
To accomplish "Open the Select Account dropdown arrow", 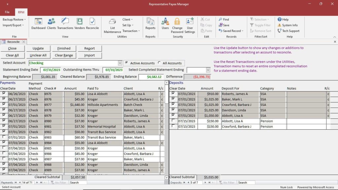I will point(120,63).
